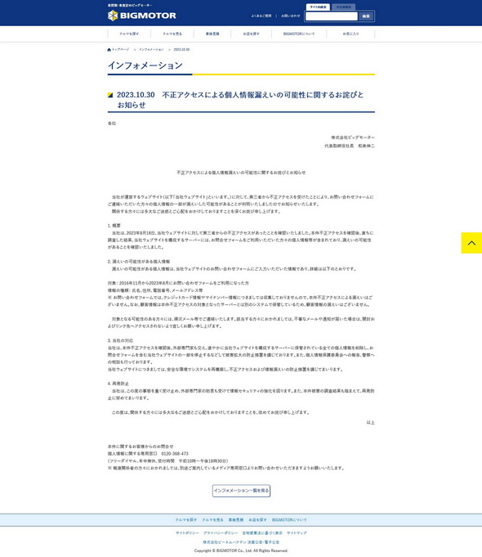Open the footer BIGMOTORについて link
The width and height of the screenshot is (482, 557).
[x=289, y=520]
